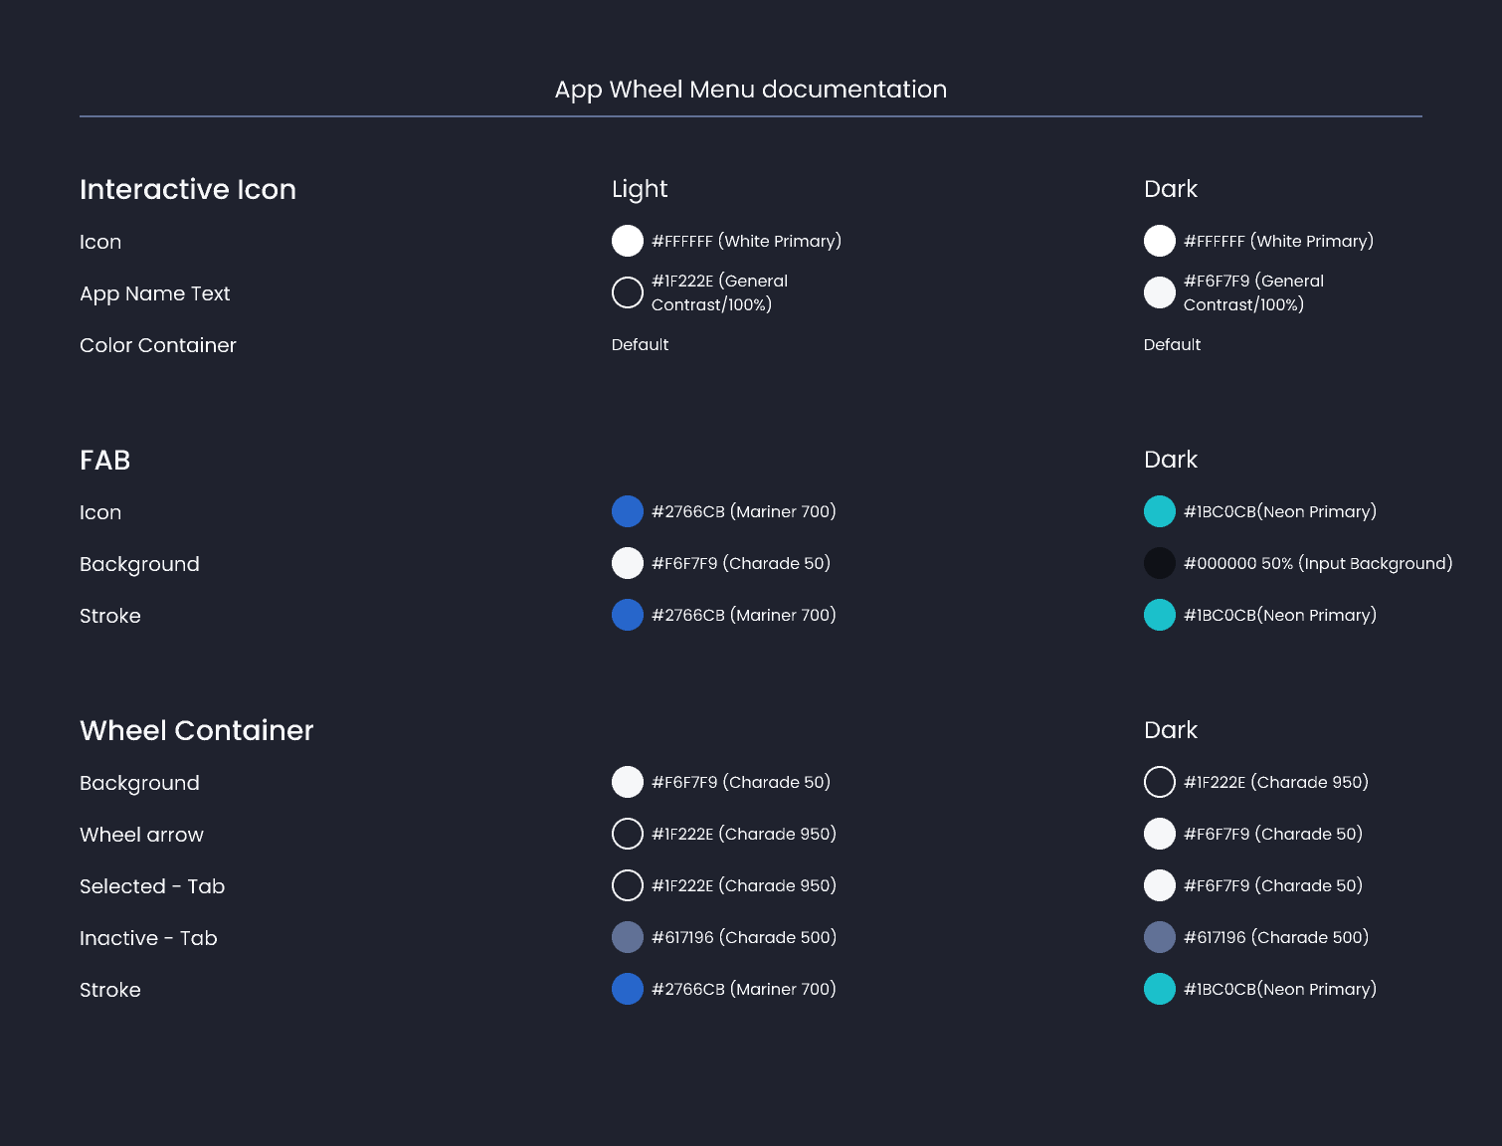Select the #1BC0CB swatch beside Dark Wheel Container Stroke
Image resolution: width=1502 pixels, height=1146 pixels.
click(1159, 989)
